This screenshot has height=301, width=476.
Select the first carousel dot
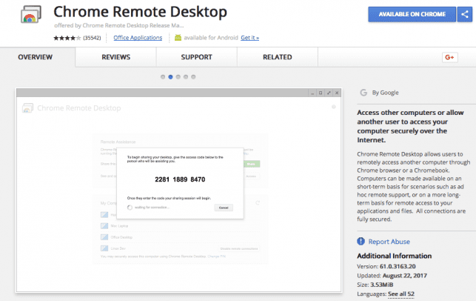tap(163, 77)
